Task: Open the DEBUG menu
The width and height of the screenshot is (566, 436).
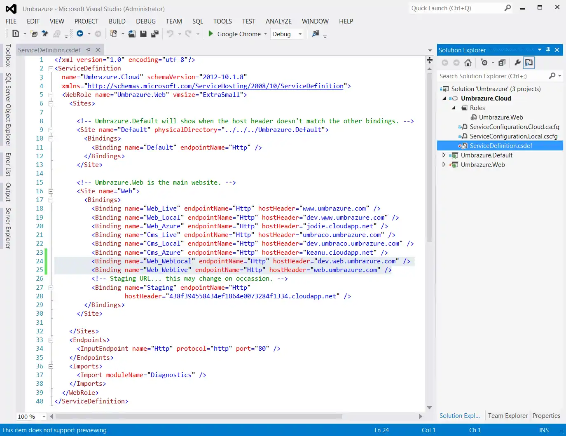Action: pyautogui.click(x=146, y=21)
